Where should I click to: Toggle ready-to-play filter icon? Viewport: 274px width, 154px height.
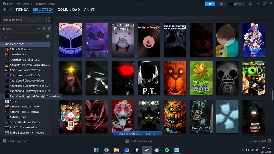coord(50,29)
